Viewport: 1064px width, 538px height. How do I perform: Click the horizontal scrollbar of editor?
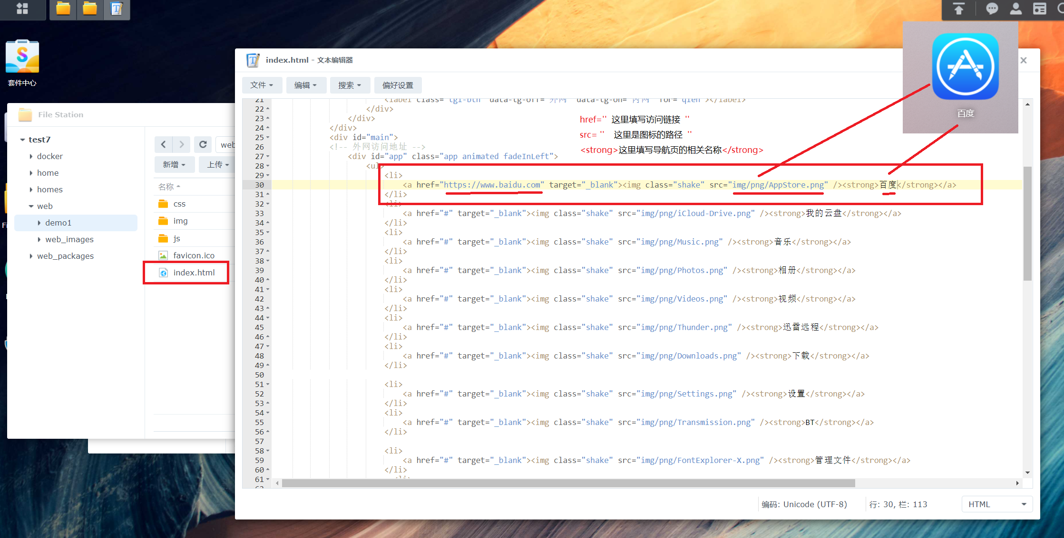click(x=568, y=483)
